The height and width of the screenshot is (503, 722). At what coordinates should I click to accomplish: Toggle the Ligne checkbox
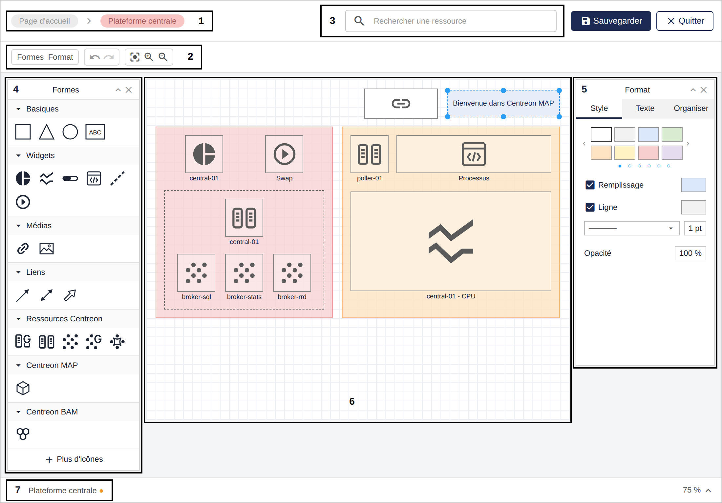590,207
